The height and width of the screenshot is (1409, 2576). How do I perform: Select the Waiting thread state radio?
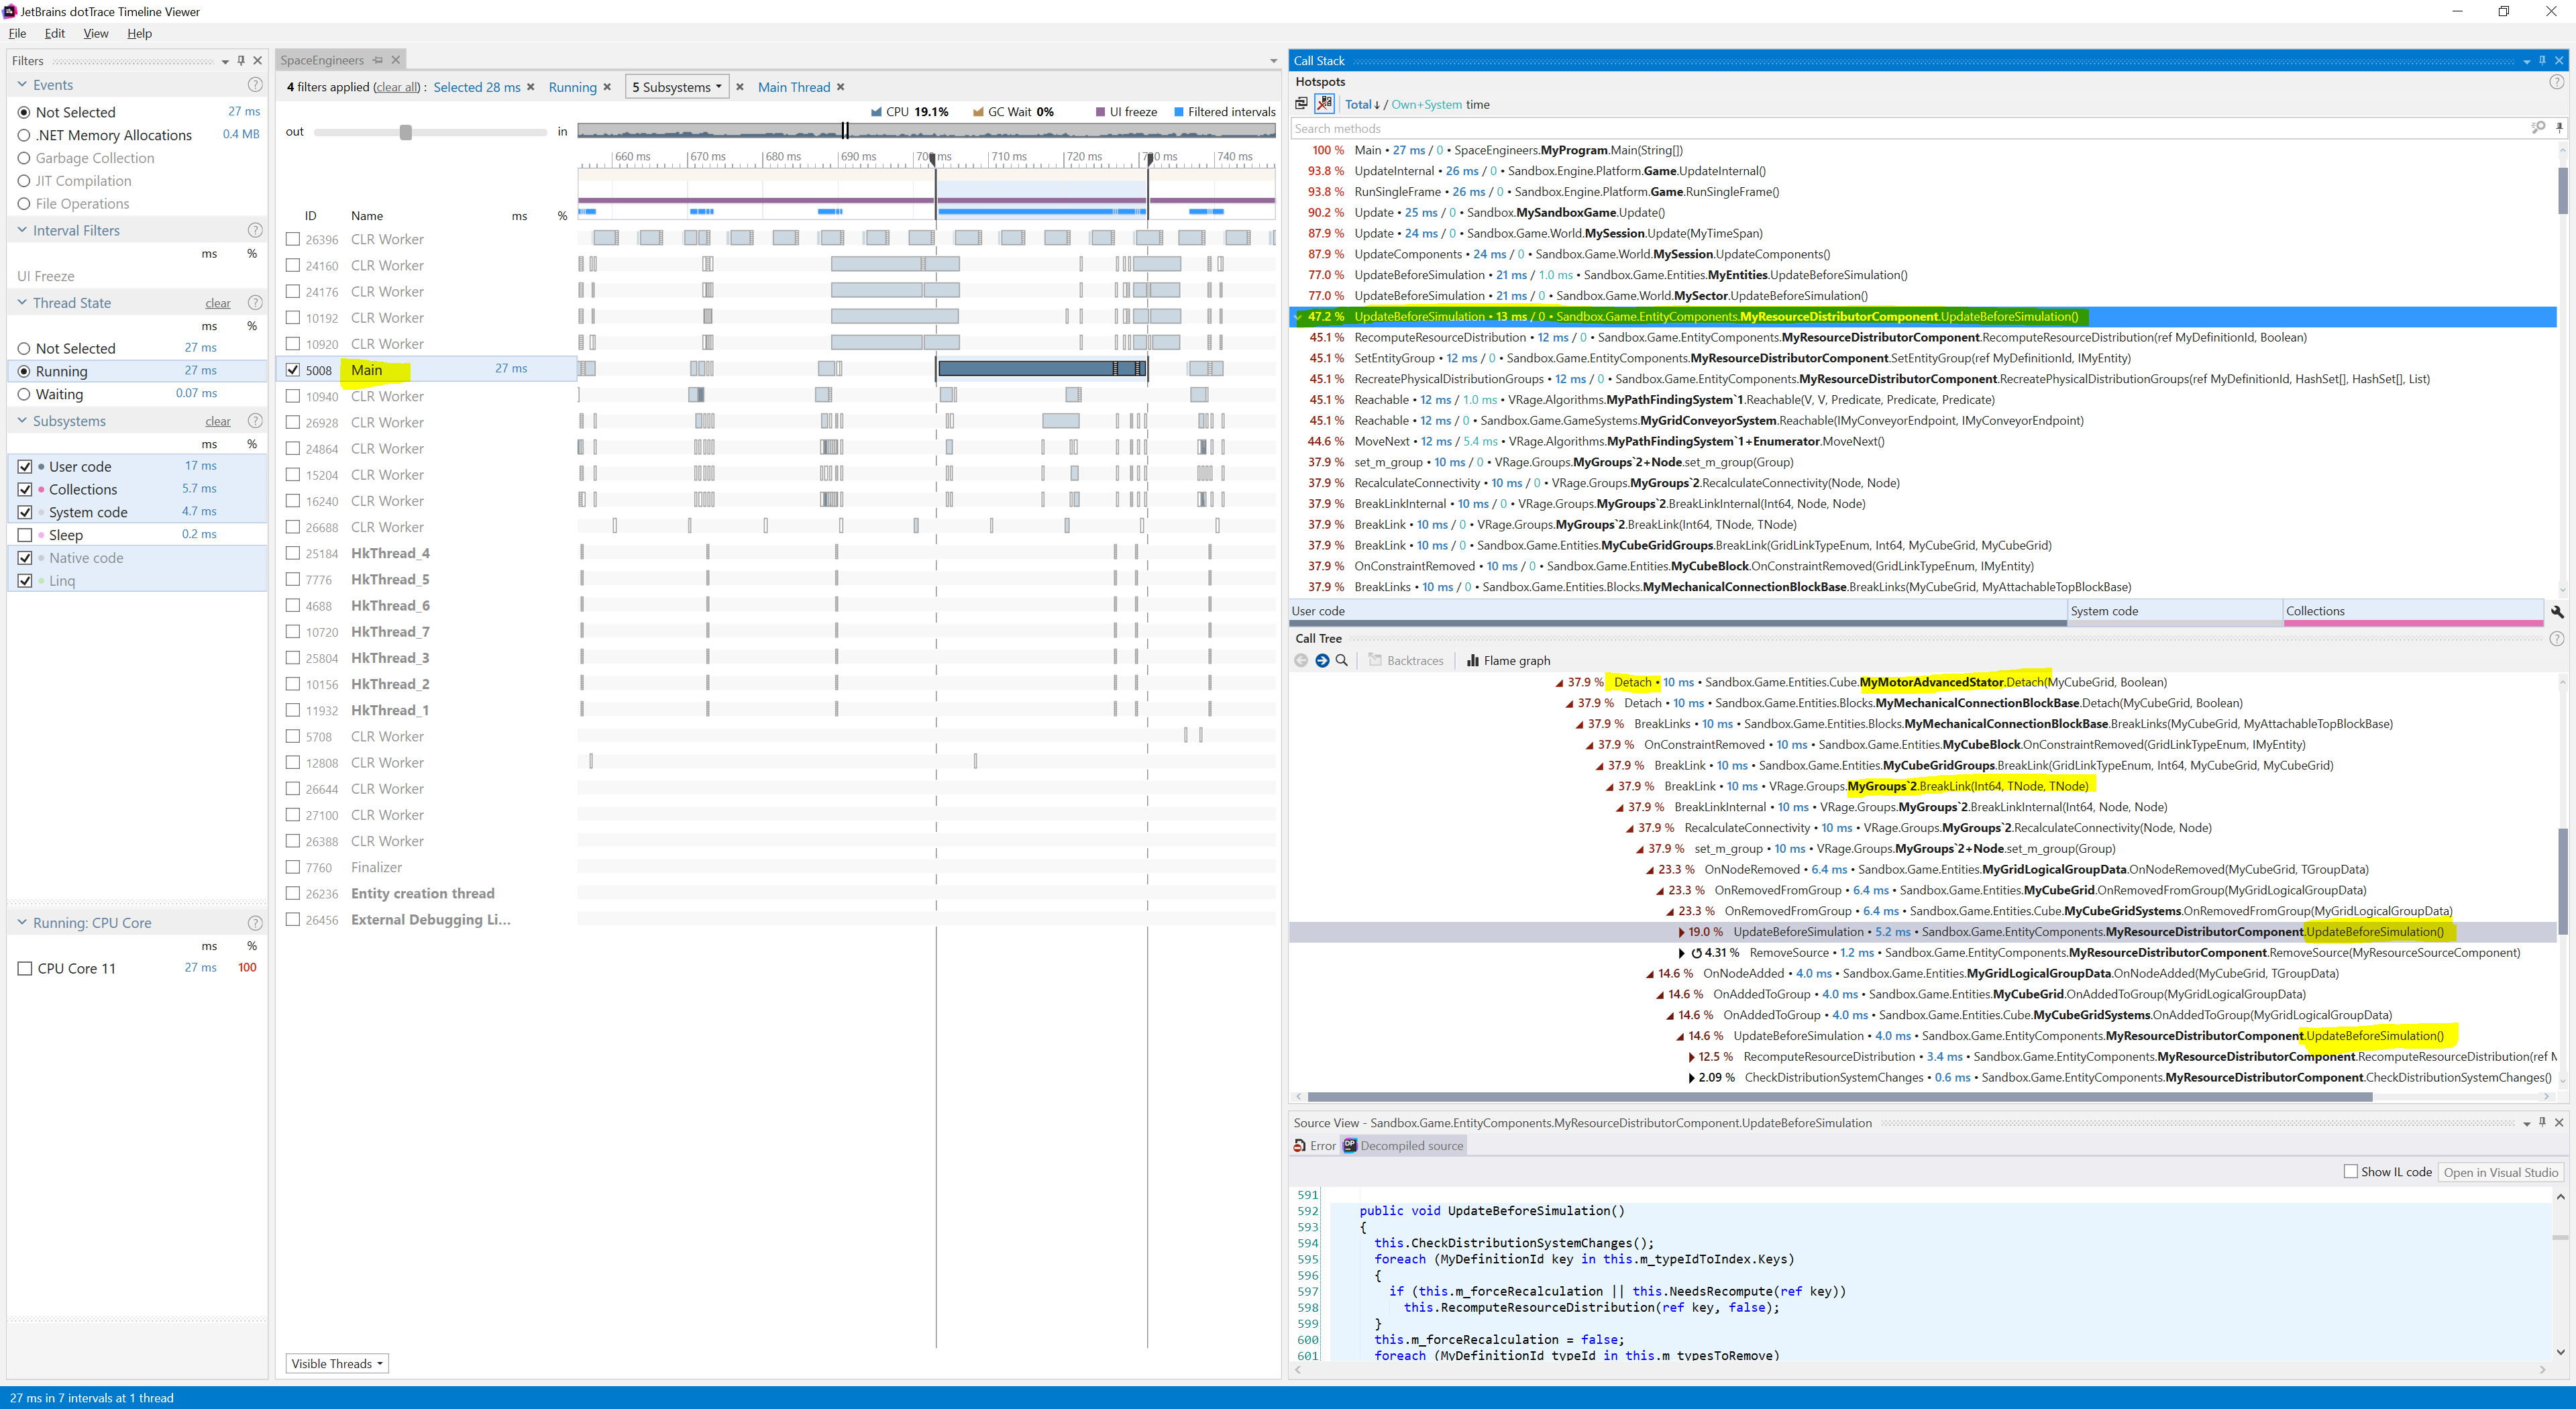[24, 394]
